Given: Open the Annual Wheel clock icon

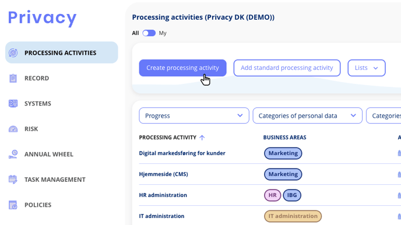Looking at the screenshot, I should click(x=13, y=154).
